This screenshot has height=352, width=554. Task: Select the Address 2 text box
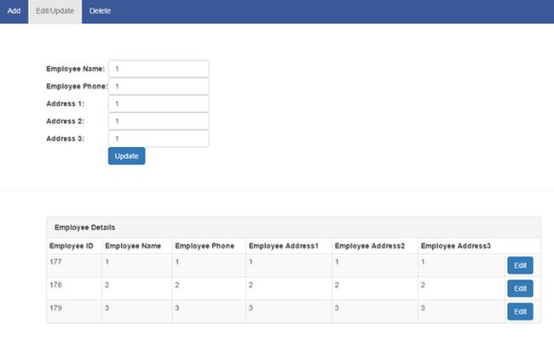point(159,121)
